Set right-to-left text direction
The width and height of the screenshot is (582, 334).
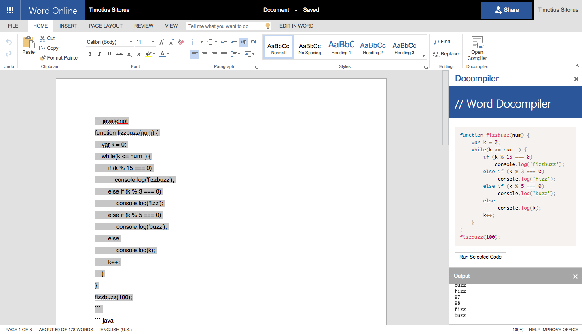(253, 42)
